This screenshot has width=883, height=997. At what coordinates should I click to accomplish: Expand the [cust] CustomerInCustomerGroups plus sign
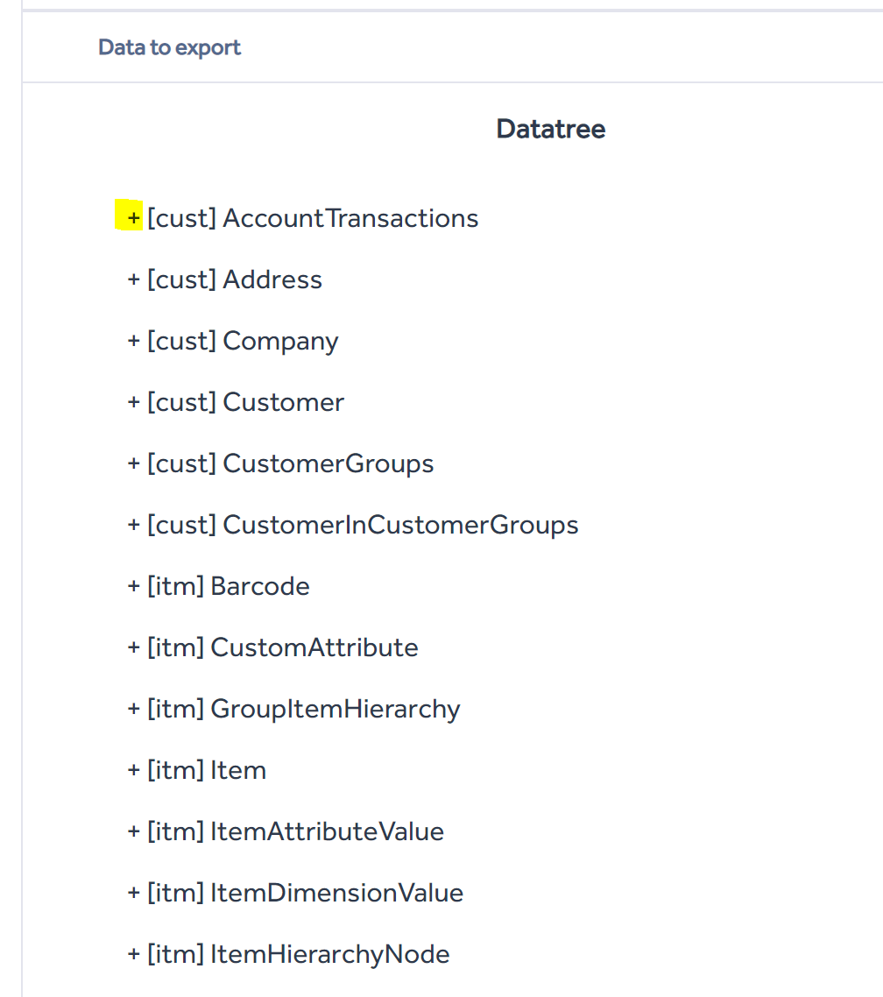[x=133, y=525]
